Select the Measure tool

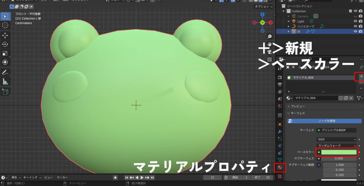(x=5, y=82)
